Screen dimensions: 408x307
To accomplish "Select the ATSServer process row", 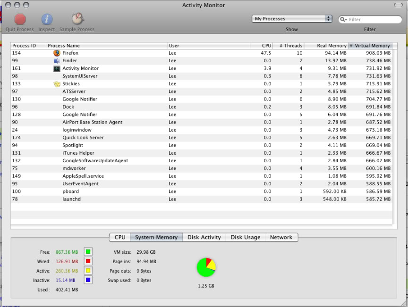I will [x=201, y=91].
